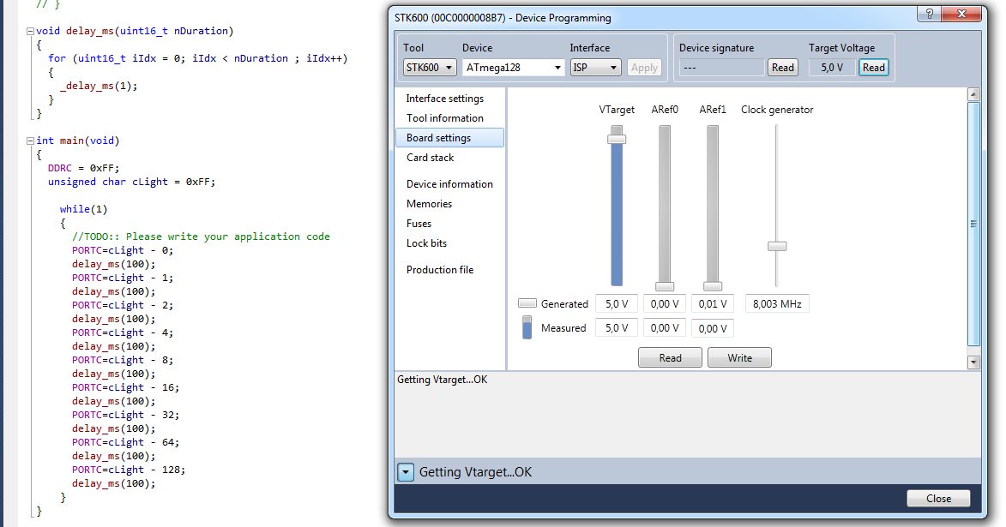Select Board settings page
The width and height of the screenshot is (1006, 527).
click(449, 138)
